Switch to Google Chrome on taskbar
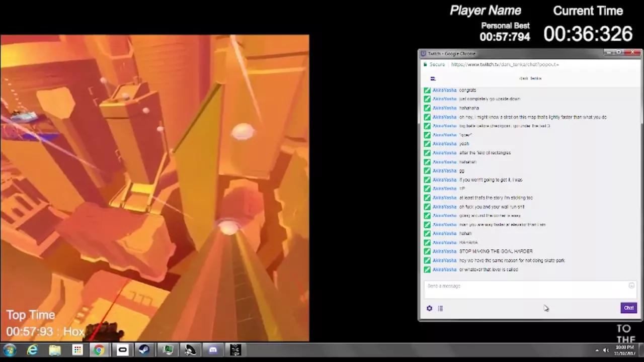 (99, 350)
